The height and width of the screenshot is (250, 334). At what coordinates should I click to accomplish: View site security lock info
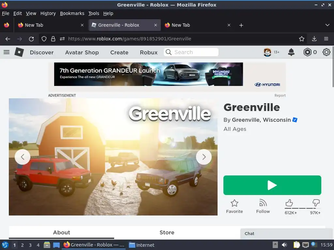point(53,39)
